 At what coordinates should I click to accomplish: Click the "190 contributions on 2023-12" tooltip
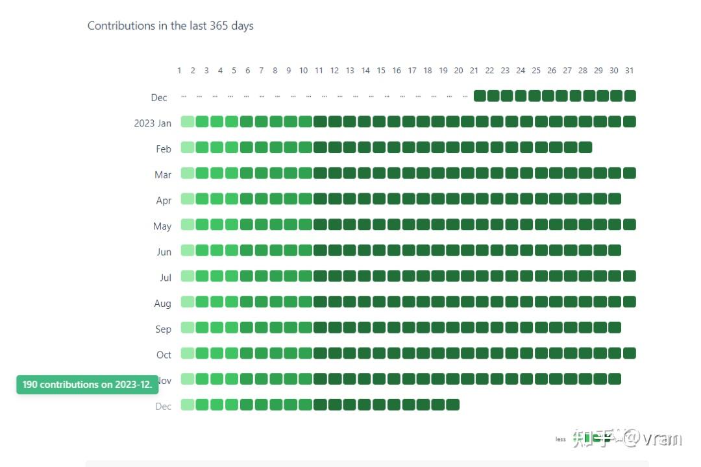[88, 385]
